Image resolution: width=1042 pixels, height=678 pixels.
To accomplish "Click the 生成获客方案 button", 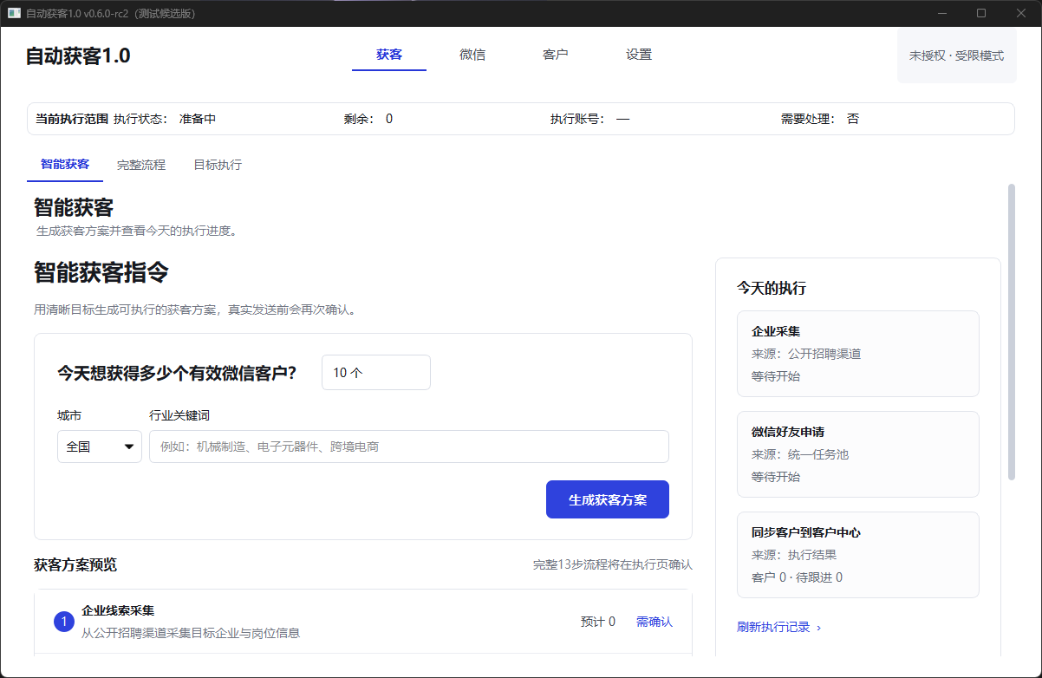I will point(608,499).
